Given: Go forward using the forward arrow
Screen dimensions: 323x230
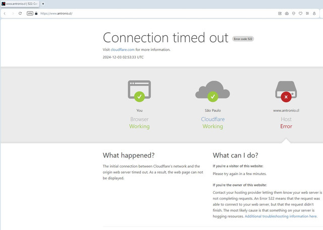Looking at the screenshot, I should coord(13,14).
